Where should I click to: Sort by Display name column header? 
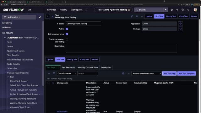point(62,83)
